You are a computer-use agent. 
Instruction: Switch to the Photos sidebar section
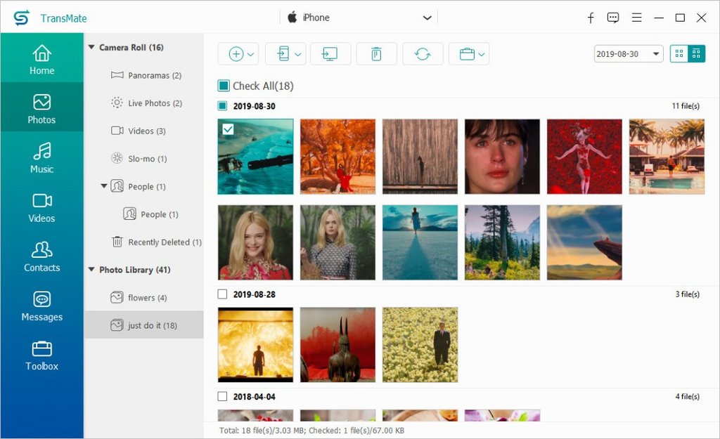41,108
